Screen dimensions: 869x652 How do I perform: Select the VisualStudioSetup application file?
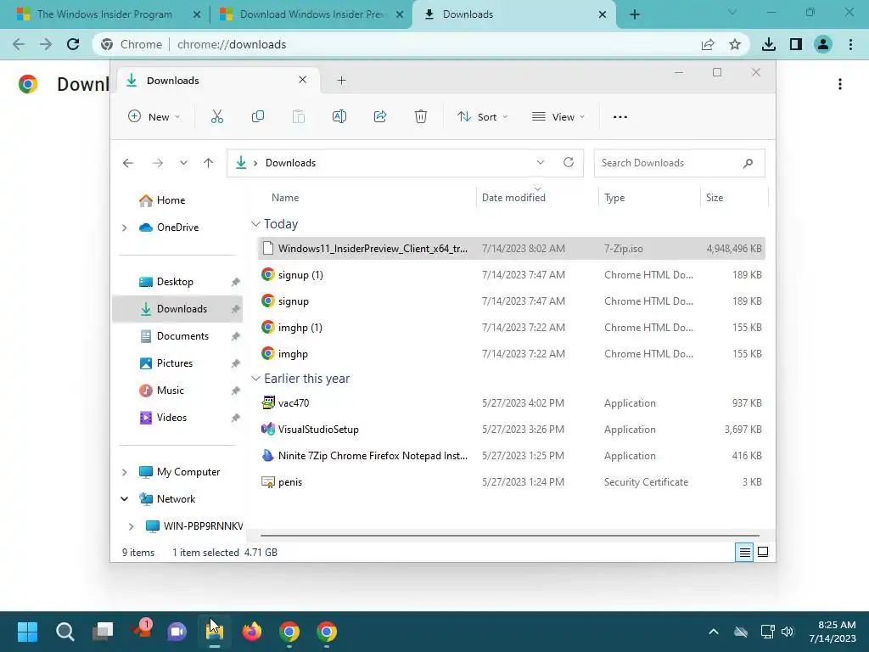(511, 430)
